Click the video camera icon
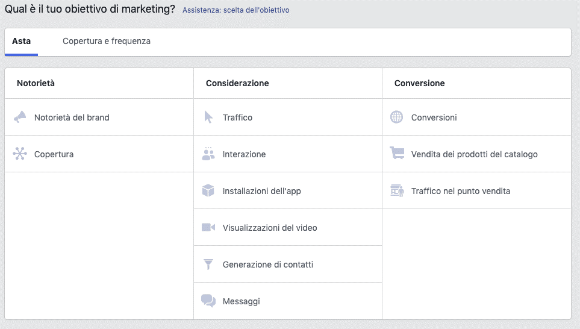 (x=208, y=228)
